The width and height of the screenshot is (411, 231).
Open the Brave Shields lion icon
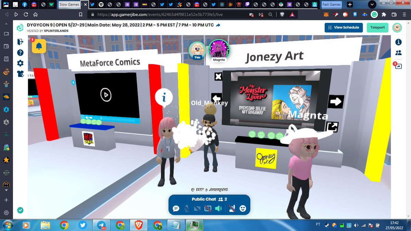pos(282,15)
